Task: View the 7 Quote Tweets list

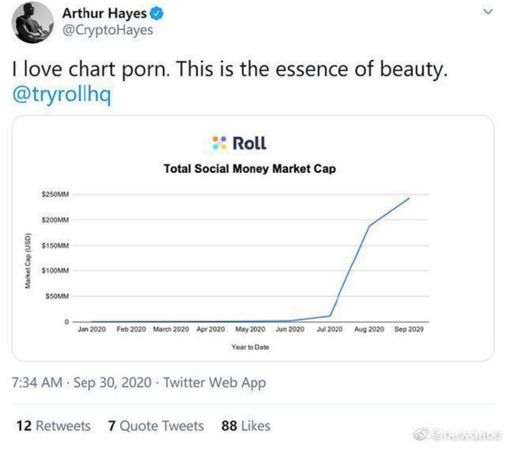Action: (x=156, y=426)
